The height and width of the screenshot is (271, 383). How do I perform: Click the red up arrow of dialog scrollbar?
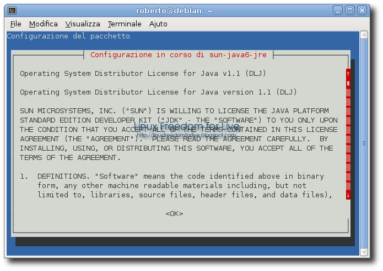(x=348, y=74)
